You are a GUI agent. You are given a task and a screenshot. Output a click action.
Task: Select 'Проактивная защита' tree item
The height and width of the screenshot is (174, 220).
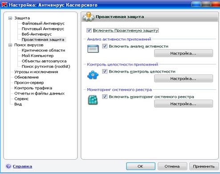tap(43, 40)
